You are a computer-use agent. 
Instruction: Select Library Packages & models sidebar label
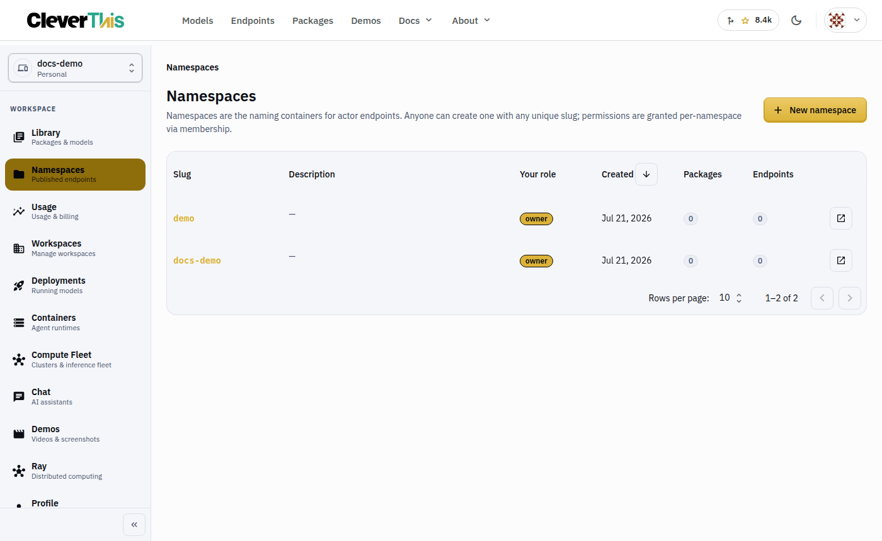62,137
